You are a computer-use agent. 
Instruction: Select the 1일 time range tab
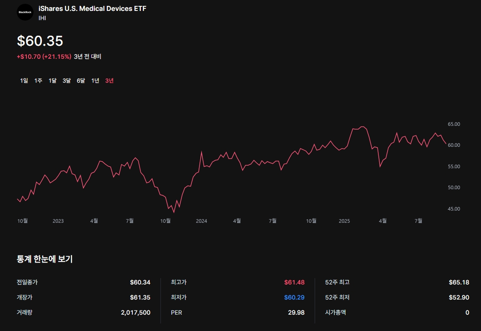coord(24,81)
